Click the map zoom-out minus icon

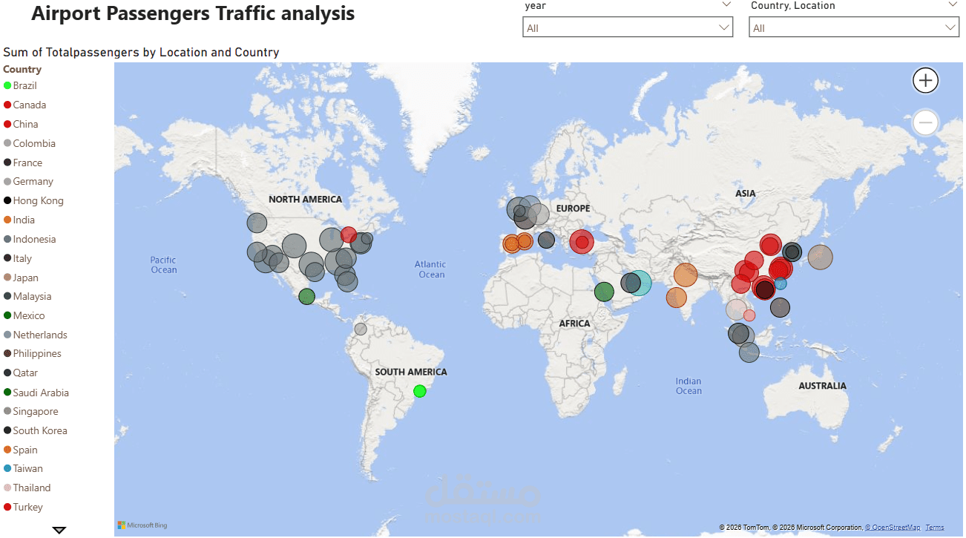pos(925,122)
